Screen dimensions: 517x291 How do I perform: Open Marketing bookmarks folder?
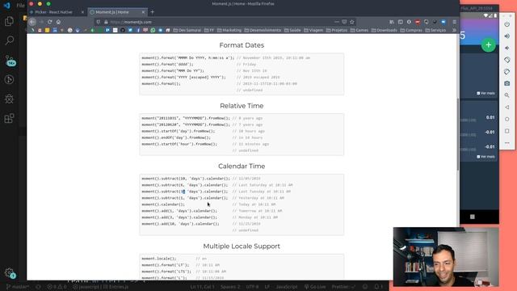point(229,30)
